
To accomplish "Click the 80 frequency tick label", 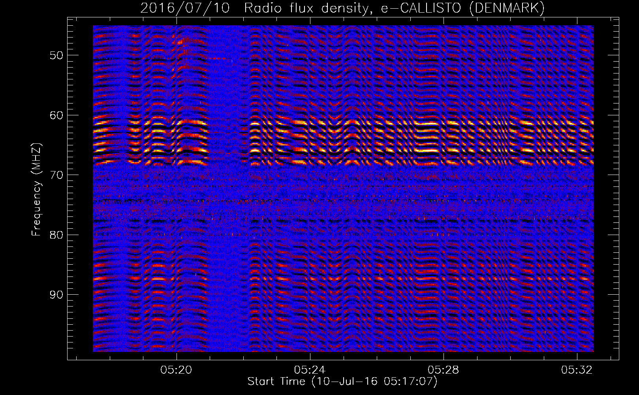I will pyautogui.click(x=56, y=235).
